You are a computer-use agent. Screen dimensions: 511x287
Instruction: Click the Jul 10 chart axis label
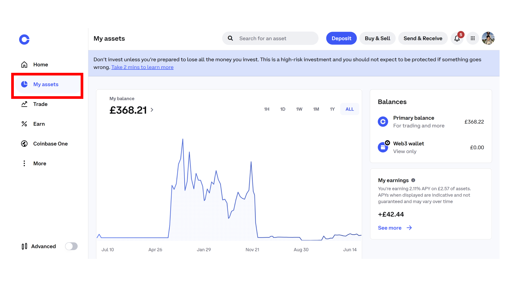point(108,250)
